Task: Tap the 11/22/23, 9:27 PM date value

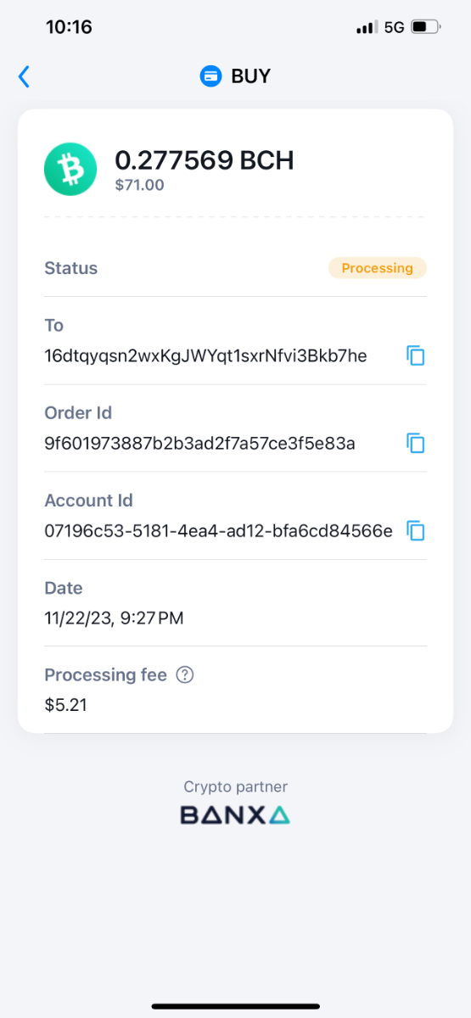Action: [114, 618]
